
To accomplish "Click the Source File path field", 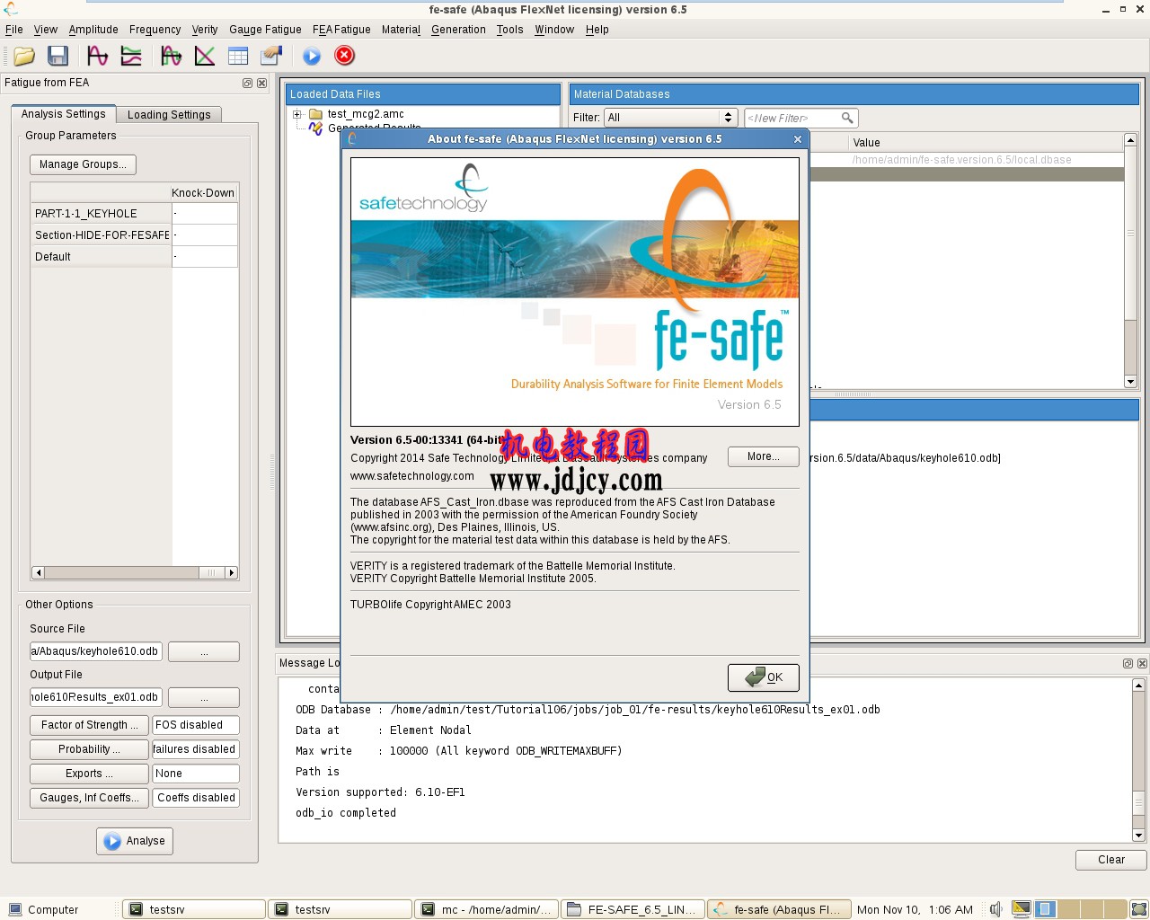I will point(97,651).
